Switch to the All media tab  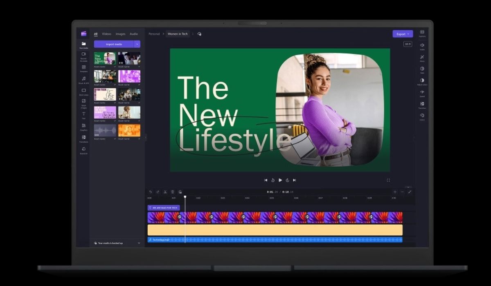pyautogui.click(x=96, y=34)
